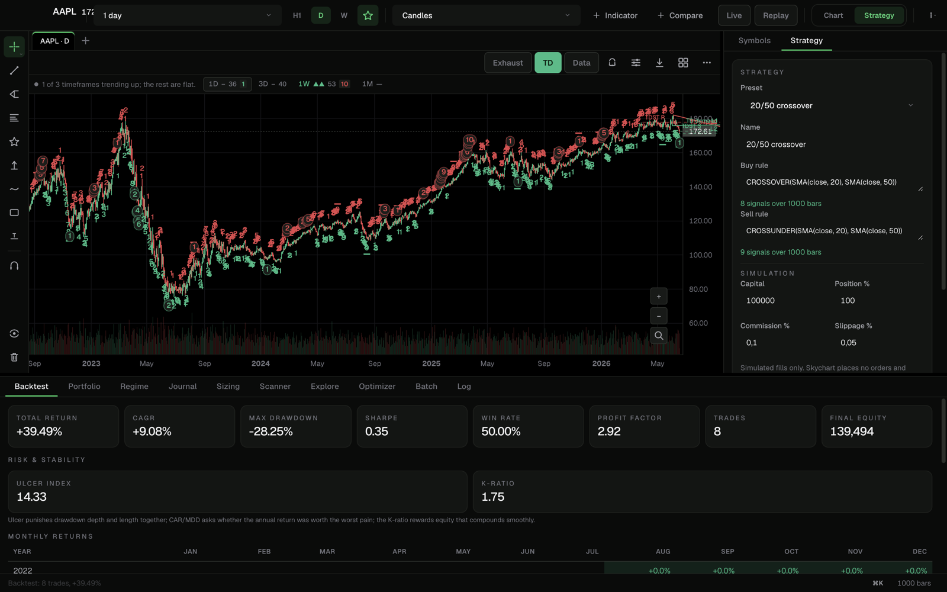The height and width of the screenshot is (592, 947).
Task: Zoom out the chart with minus button
Action: (659, 316)
